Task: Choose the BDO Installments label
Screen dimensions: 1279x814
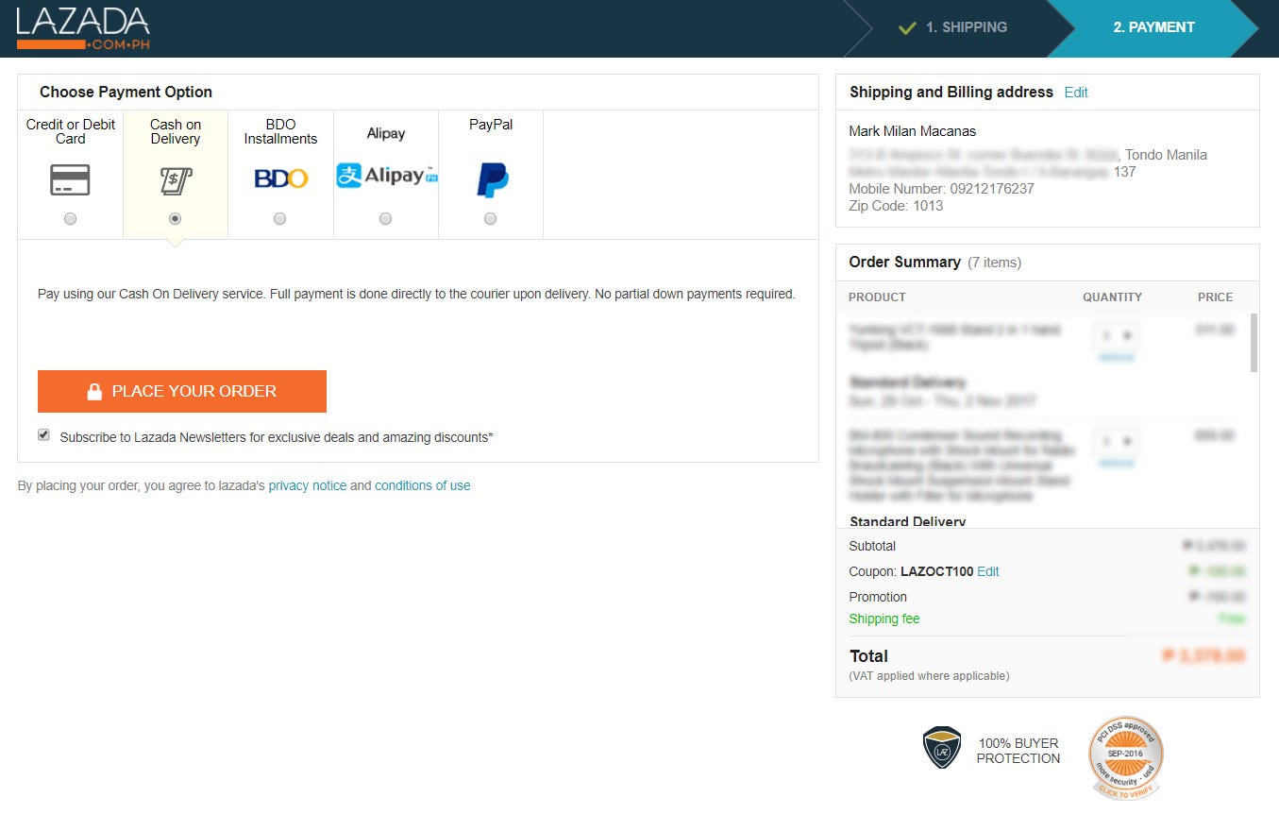Action: coord(280,131)
